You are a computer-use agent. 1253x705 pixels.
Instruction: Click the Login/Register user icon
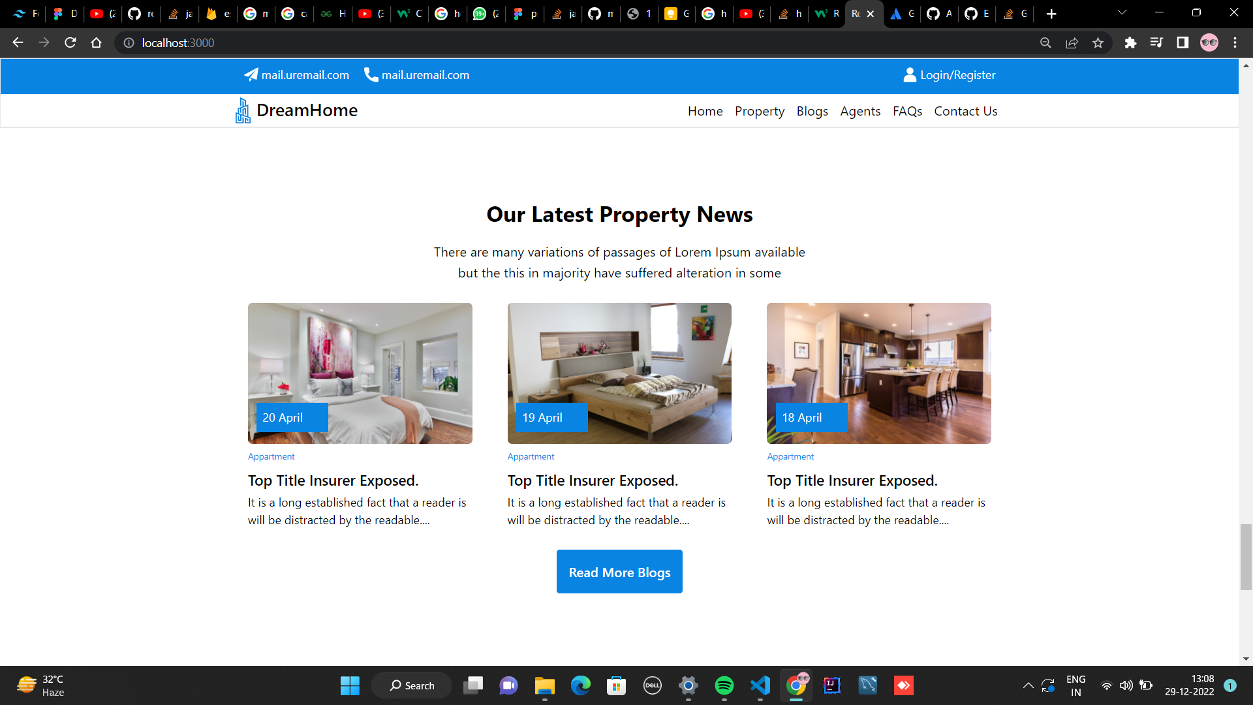[909, 74]
